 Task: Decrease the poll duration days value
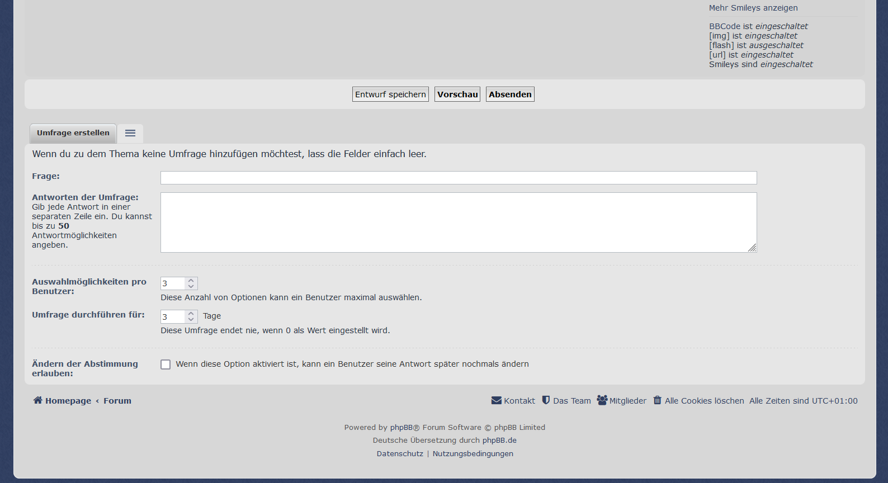[x=191, y=320]
